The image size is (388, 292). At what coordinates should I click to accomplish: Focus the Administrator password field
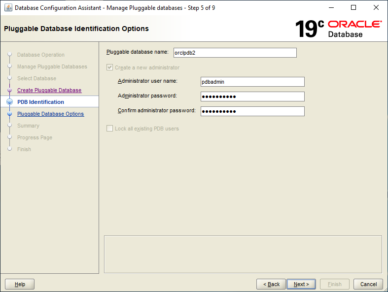pos(252,97)
